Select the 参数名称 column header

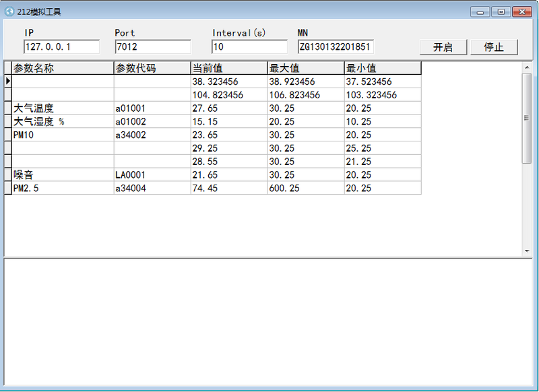tap(63, 68)
